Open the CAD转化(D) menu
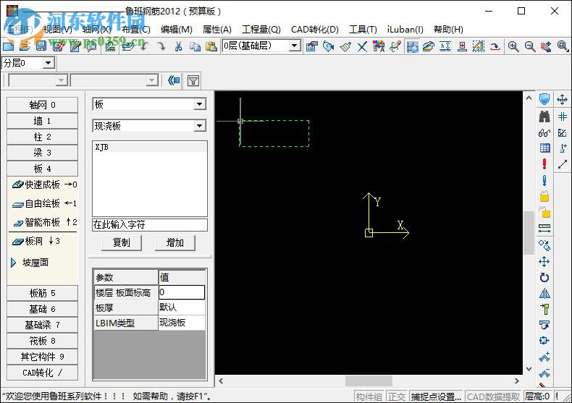The image size is (572, 403). click(x=315, y=30)
